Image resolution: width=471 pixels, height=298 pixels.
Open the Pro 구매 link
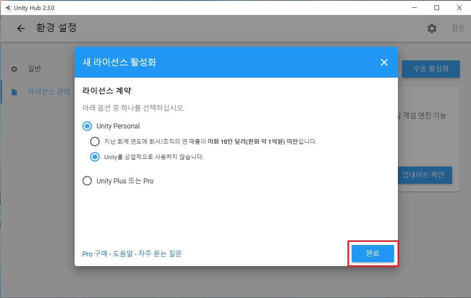95,254
